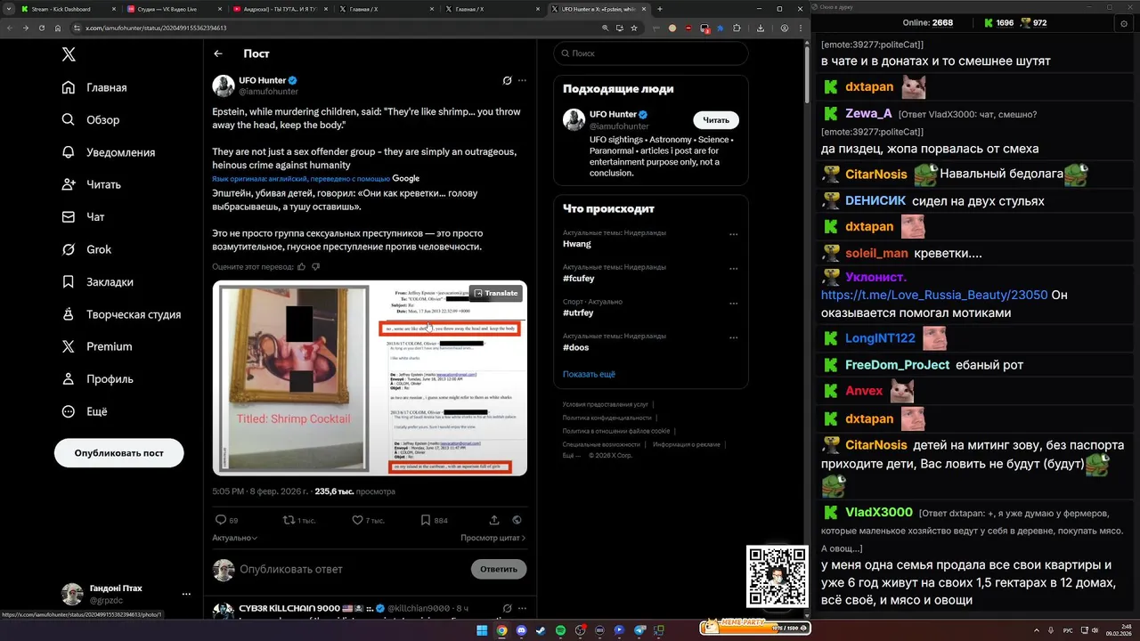Click Показать ещё under trends
Screen dimensions: 1140x641
(589, 374)
